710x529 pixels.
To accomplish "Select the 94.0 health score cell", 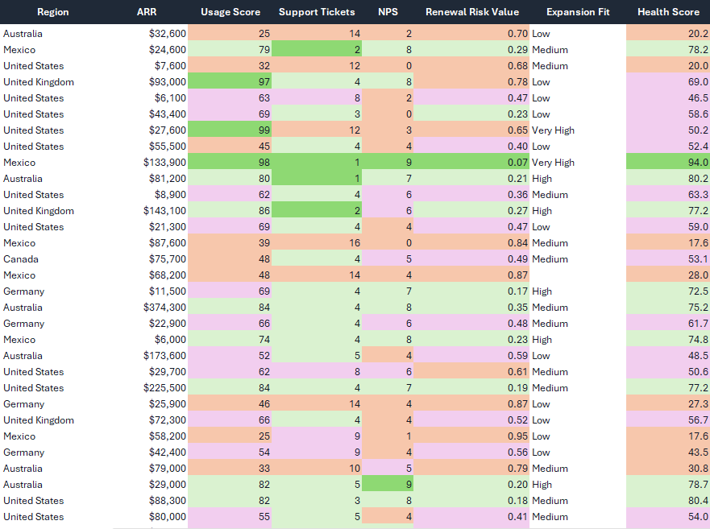I will coord(668,163).
